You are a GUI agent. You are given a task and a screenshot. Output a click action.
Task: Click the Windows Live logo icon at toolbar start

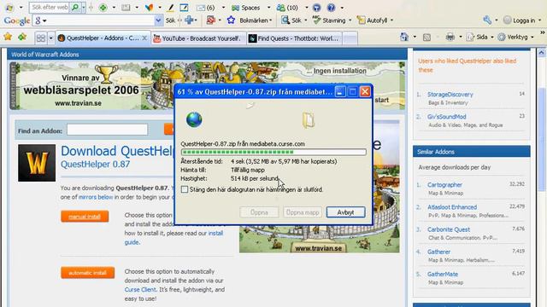9,8
